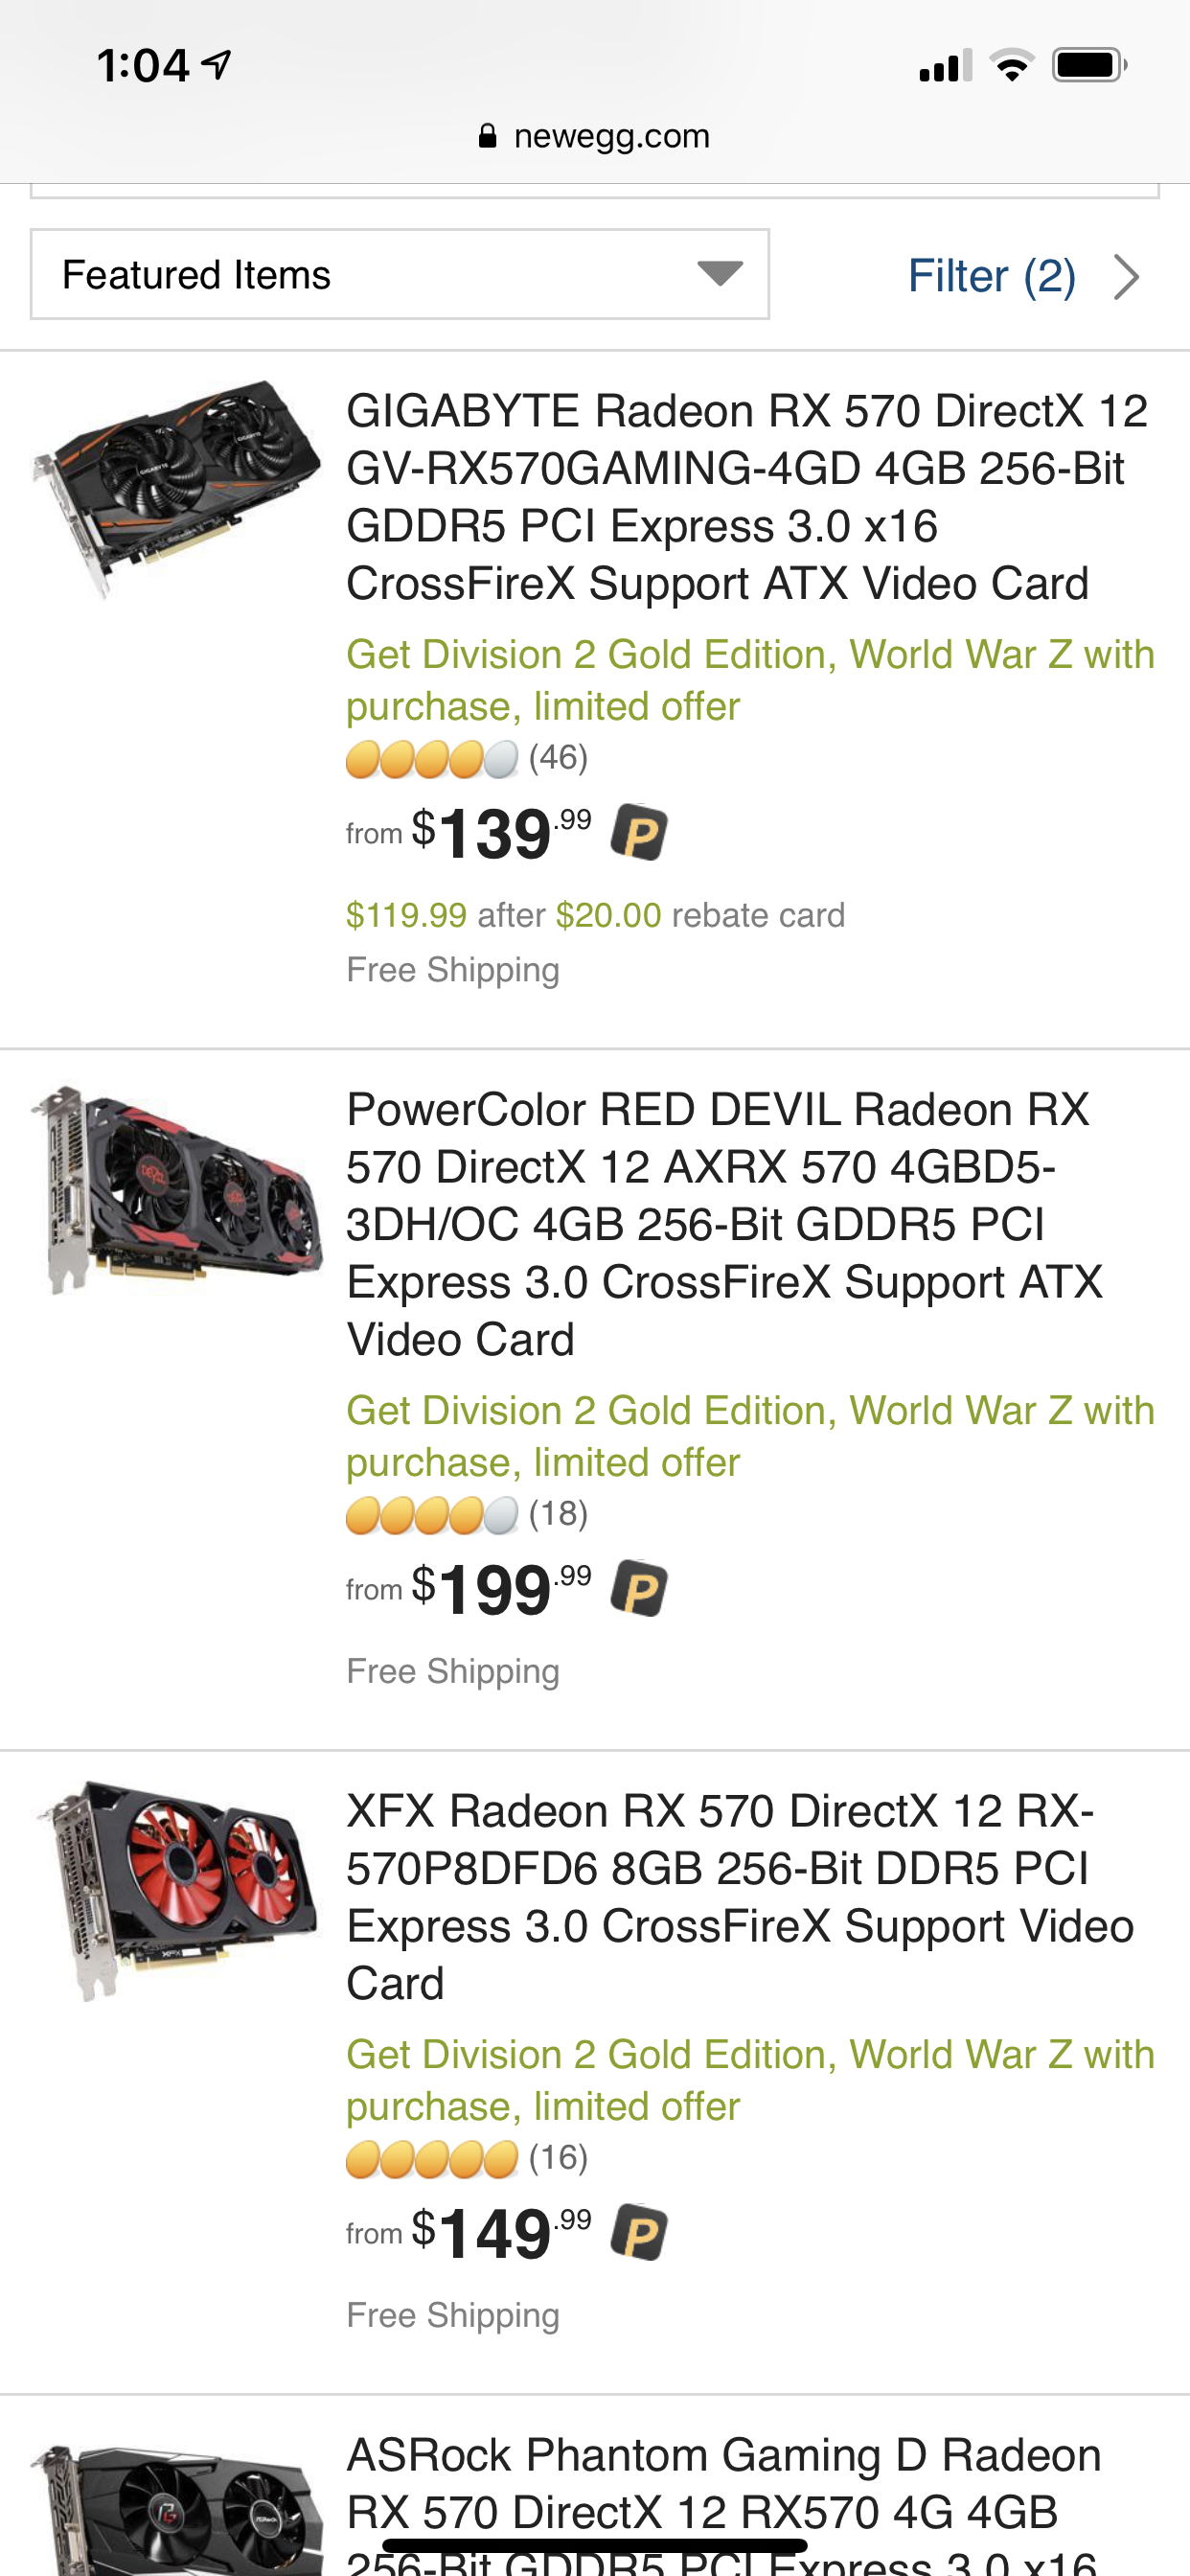Tap the GIGABYTE card's star rating
The width and height of the screenshot is (1190, 2576).
click(432, 760)
